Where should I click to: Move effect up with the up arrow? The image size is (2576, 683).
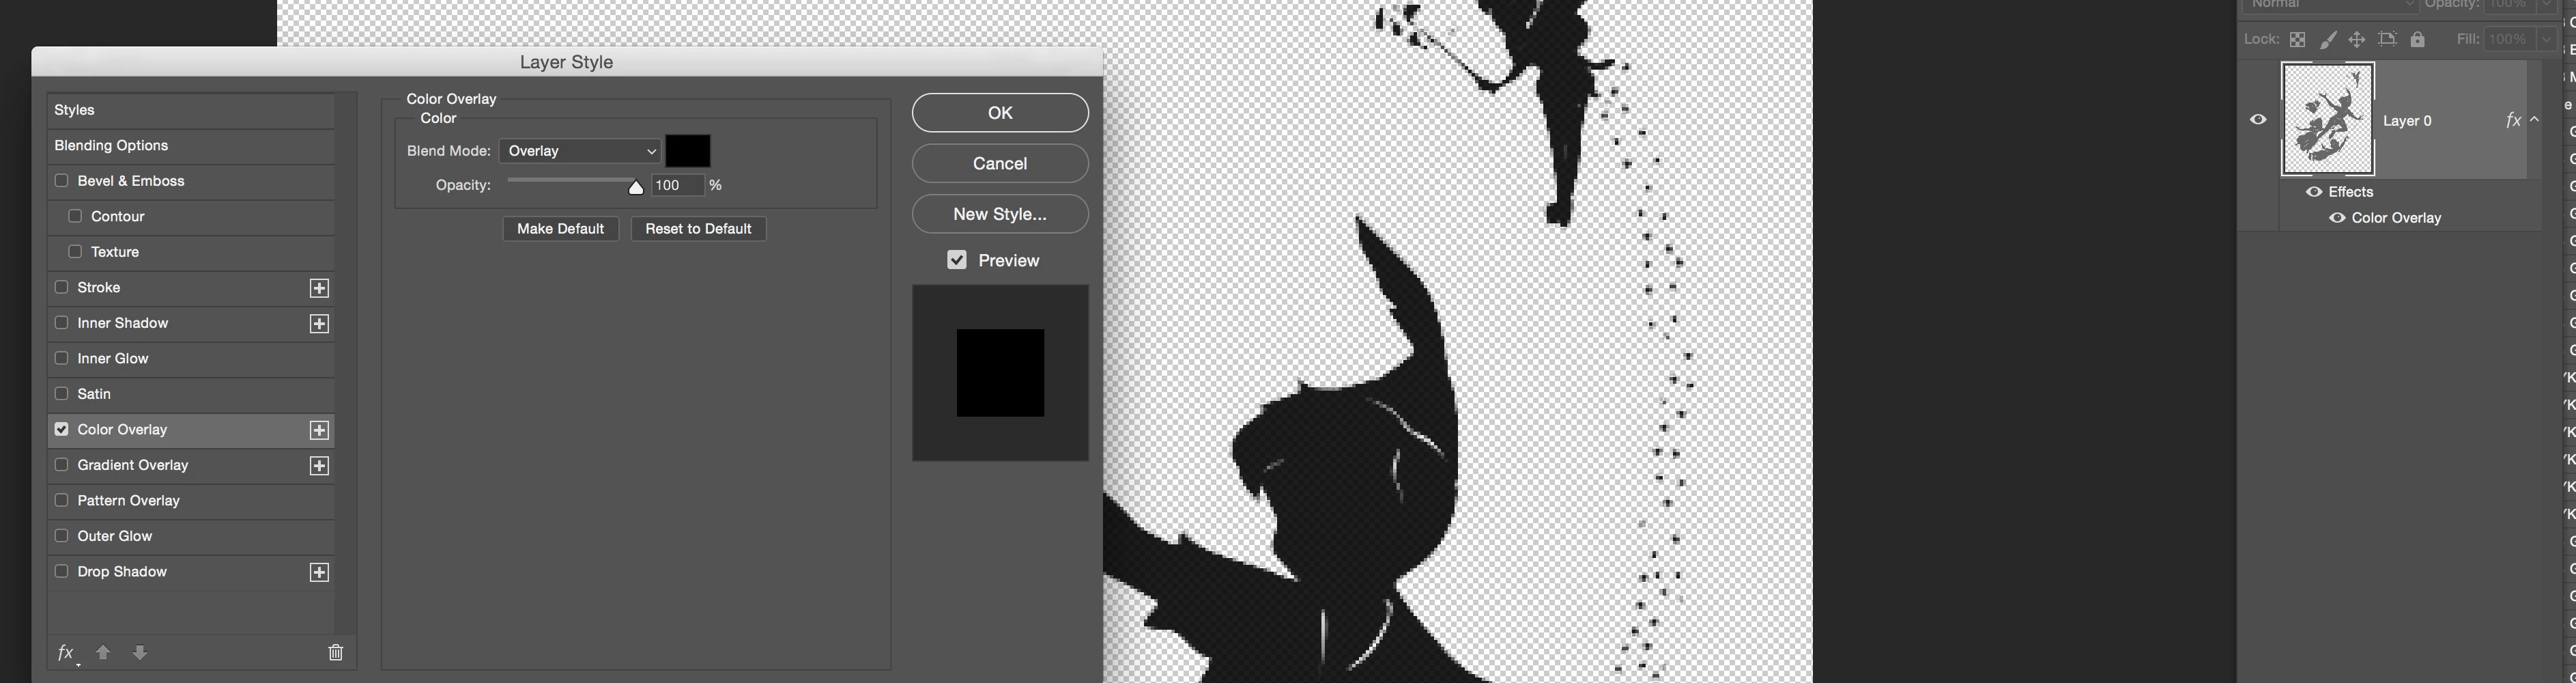[x=103, y=652]
